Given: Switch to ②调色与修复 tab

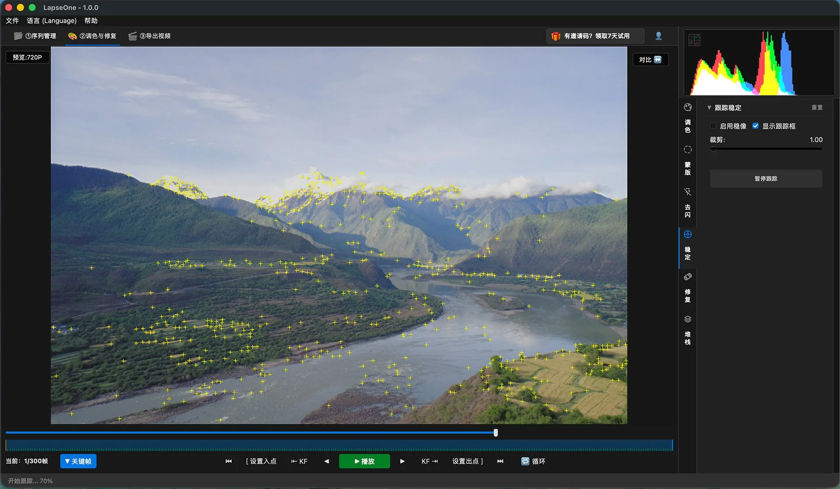Looking at the screenshot, I should [x=92, y=36].
